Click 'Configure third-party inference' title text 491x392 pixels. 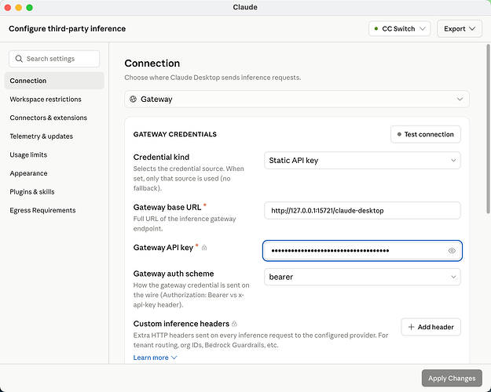[67, 29]
